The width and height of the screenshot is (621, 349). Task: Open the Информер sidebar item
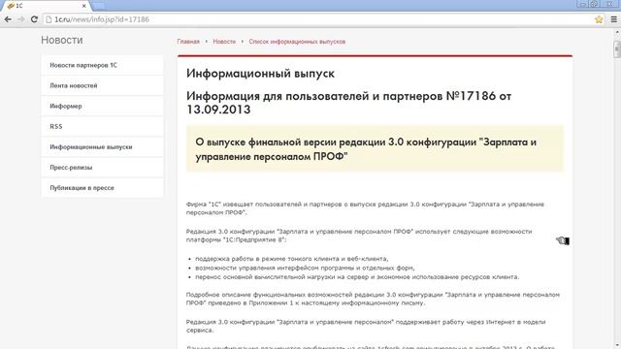pyautogui.click(x=102, y=106)
